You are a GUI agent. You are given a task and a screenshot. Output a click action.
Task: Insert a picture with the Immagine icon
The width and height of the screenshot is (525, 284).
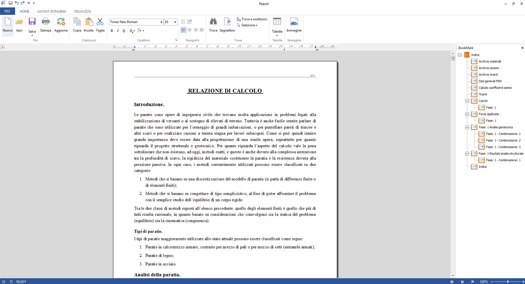click(294, 22)
